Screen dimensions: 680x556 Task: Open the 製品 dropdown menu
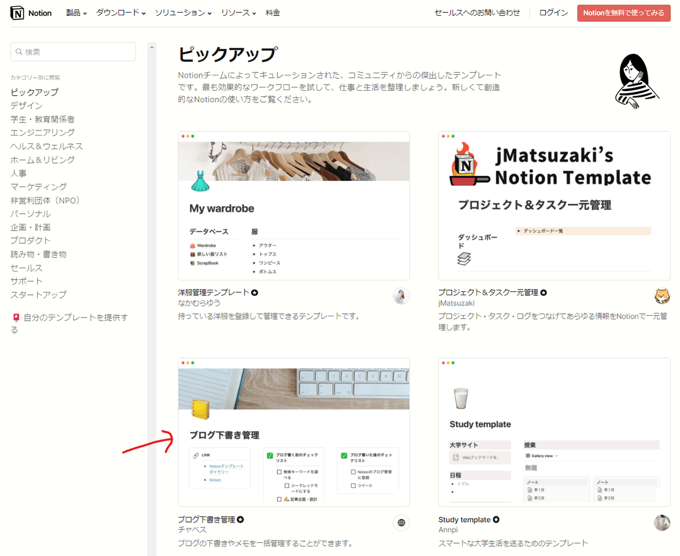[x=76, y=12]
